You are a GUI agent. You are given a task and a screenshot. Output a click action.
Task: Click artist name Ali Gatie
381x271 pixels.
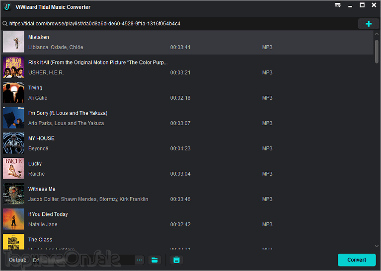pos(38,98)
